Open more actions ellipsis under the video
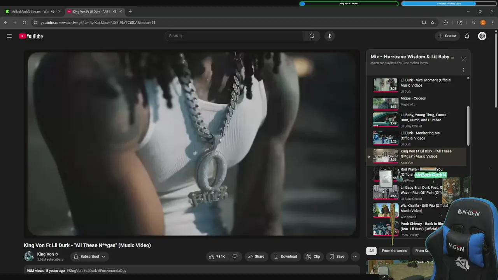This screenshot has height=280, width=498. pyautogui.click(x=355, y=257)
